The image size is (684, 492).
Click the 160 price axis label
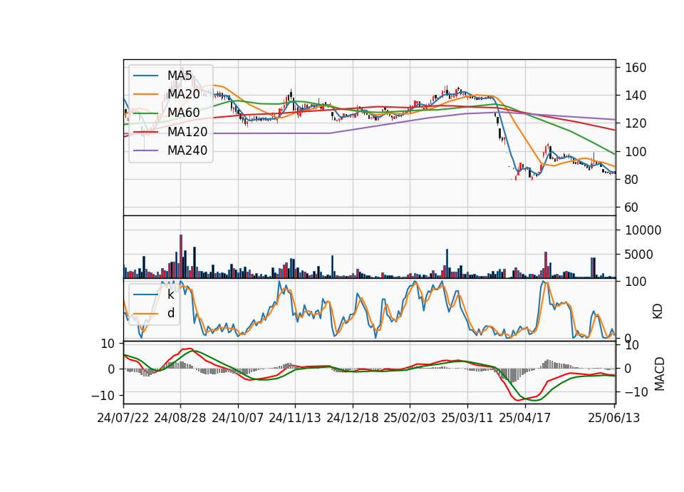[x=636, y=68]
